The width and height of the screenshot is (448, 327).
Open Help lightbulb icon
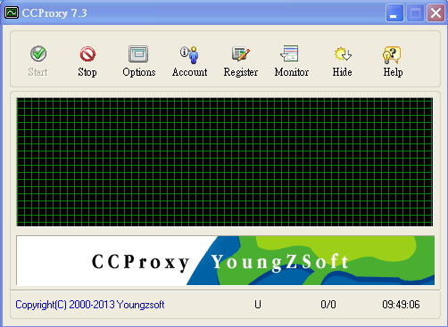point(392,55)
